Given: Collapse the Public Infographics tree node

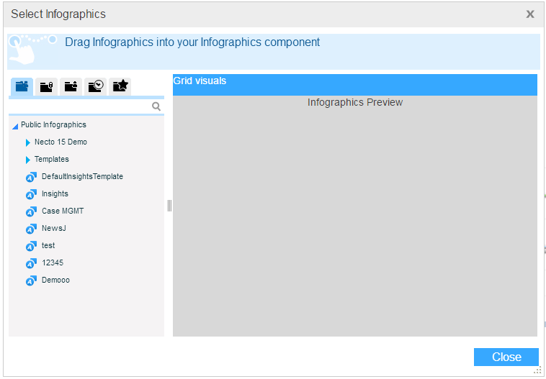Looking at the screenshot, I should [x=15, y=126].
